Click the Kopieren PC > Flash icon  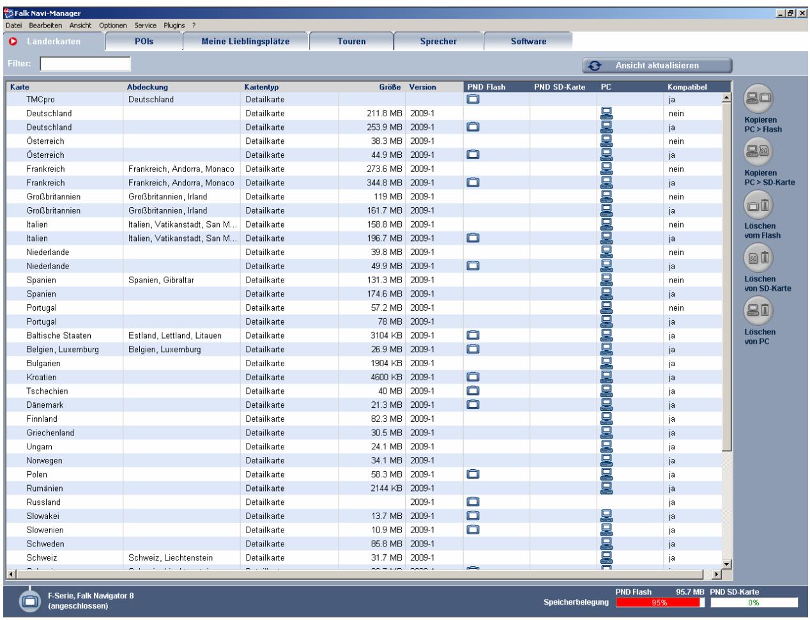758,99
